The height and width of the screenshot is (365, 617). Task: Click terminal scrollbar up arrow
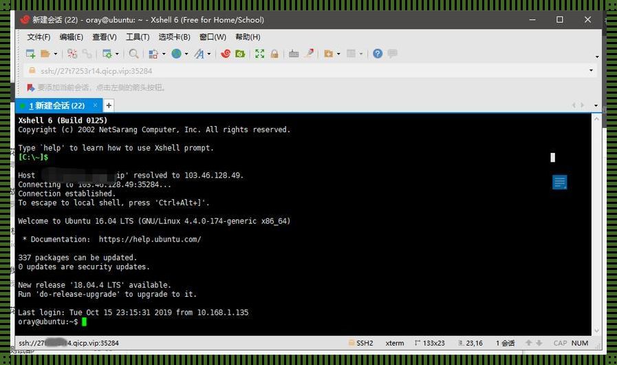click(x=596, y=118)
